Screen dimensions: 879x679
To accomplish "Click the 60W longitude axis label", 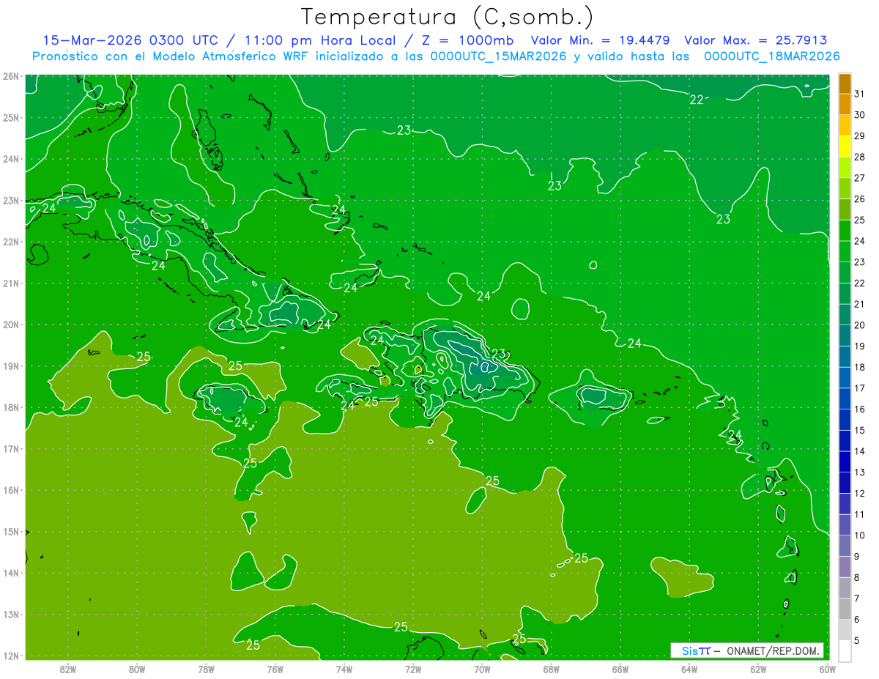I will point(827,668).
